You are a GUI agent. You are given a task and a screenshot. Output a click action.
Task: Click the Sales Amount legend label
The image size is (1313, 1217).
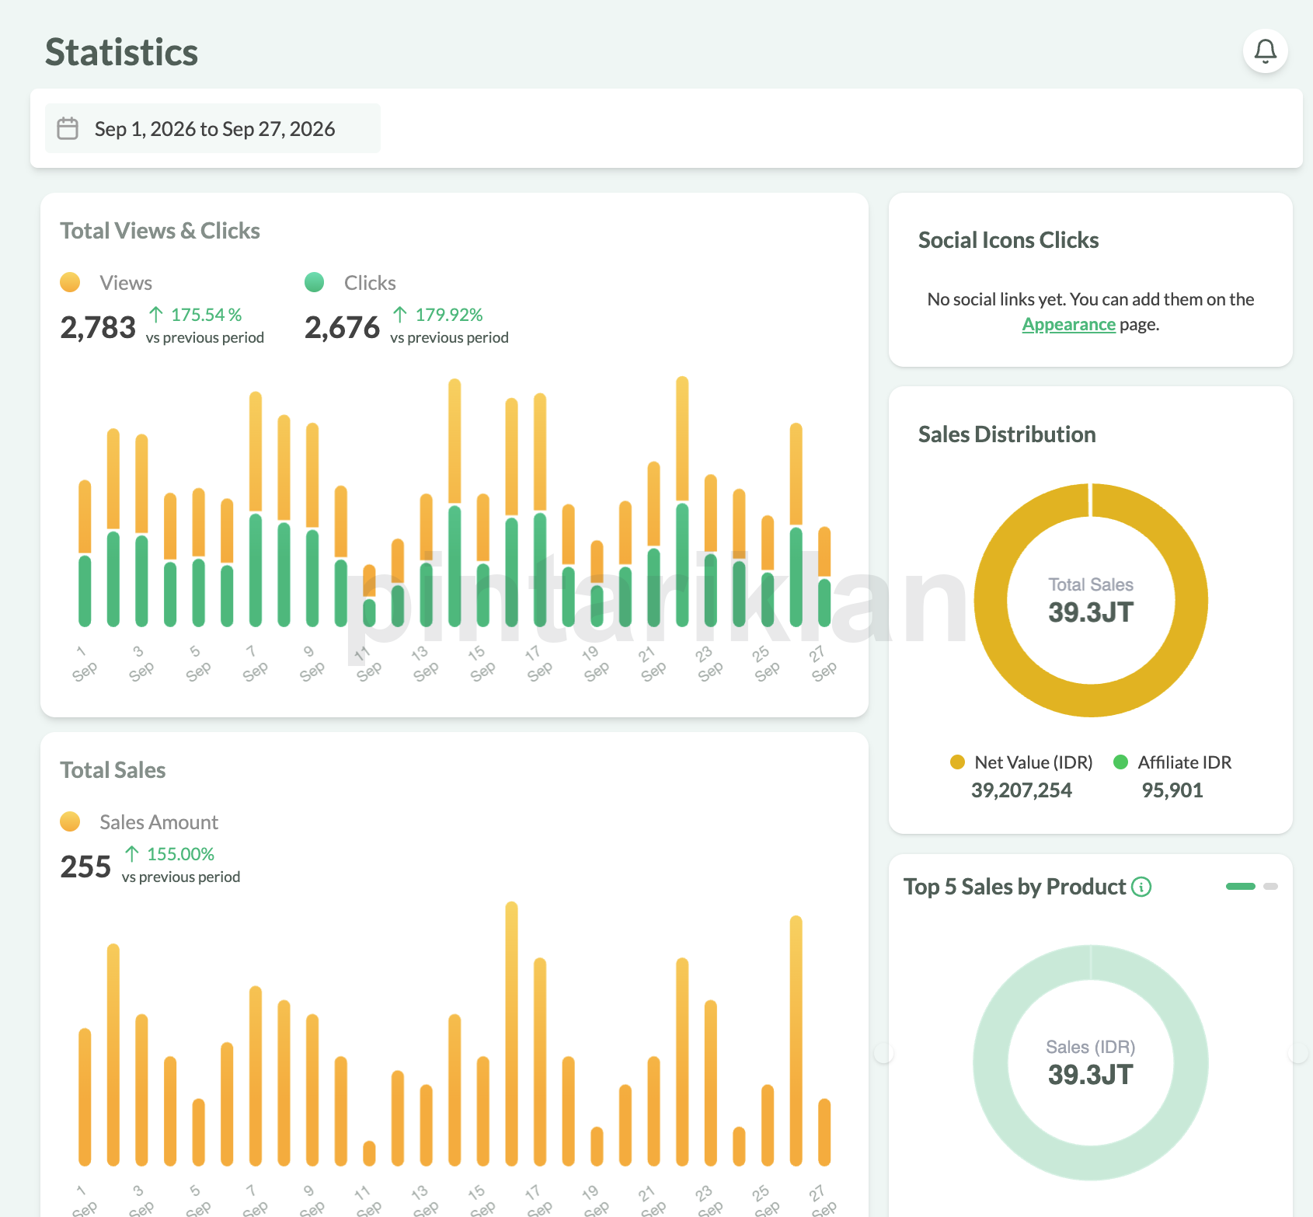[x=158, y=822]
